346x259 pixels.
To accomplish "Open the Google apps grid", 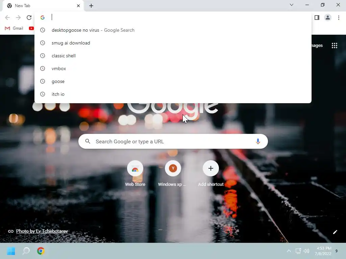I will tap(334, 46).
